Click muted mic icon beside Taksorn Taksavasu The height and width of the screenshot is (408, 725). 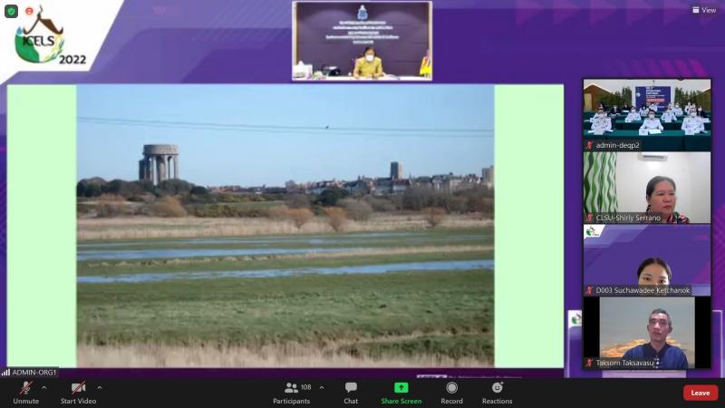[590, 364]
